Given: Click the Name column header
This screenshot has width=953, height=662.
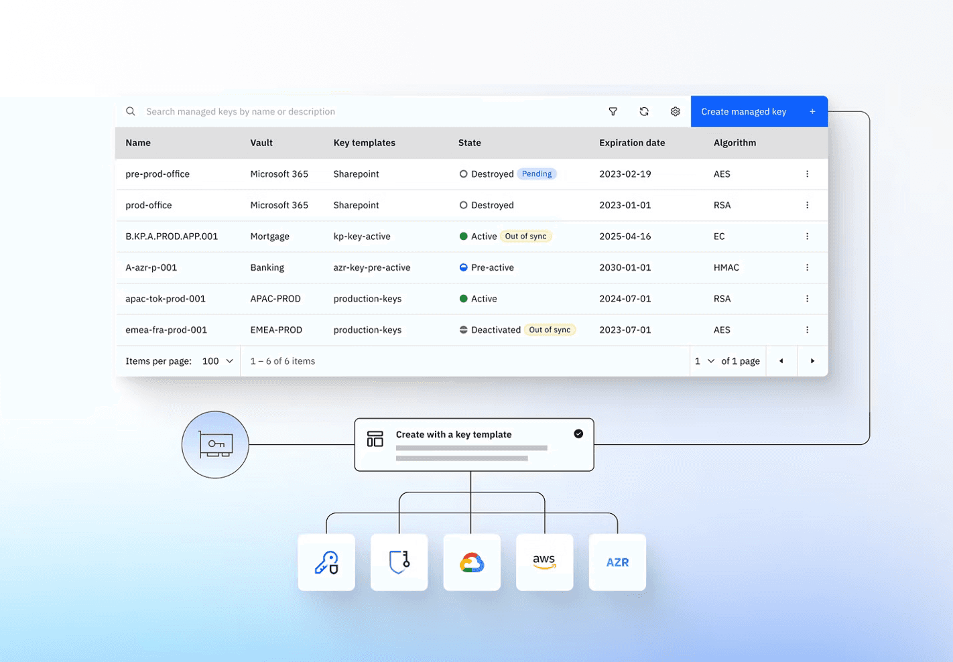Looking at the screenshot, I should click(138, 143).
